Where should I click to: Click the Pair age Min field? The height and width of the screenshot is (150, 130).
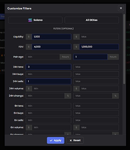(43, 57)
